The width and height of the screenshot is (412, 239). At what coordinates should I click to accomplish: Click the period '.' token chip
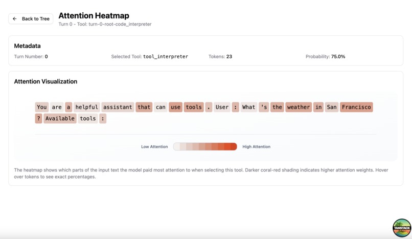tap(209, 107)
